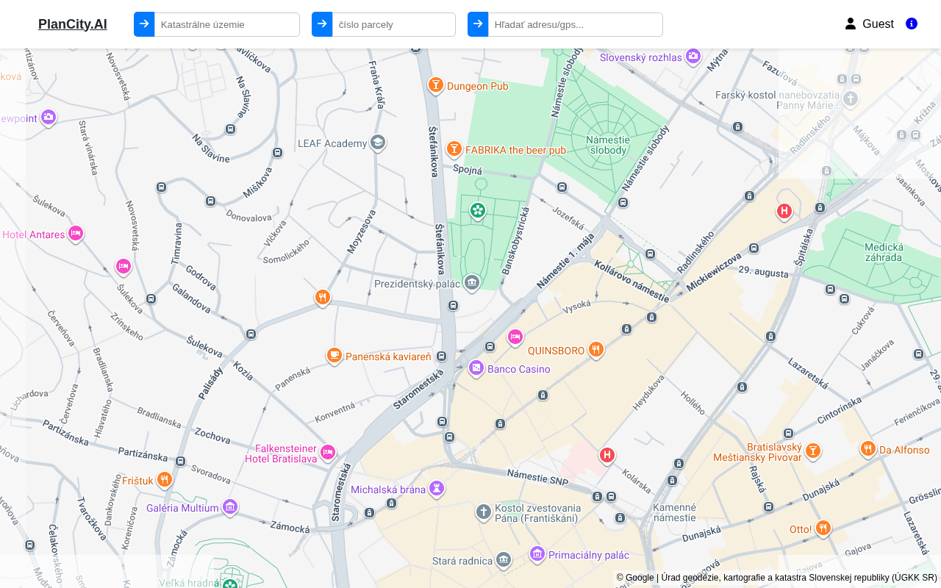Select the Námestie SNP label
The image size is (941, 588).
pos(538,478)
